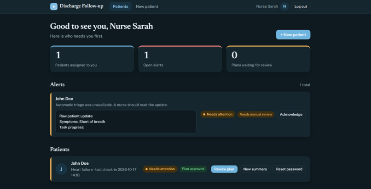This screenshot has height=189, width=371.
Task: Click the blue + New patient button
Action: click(x=293, y=35)
